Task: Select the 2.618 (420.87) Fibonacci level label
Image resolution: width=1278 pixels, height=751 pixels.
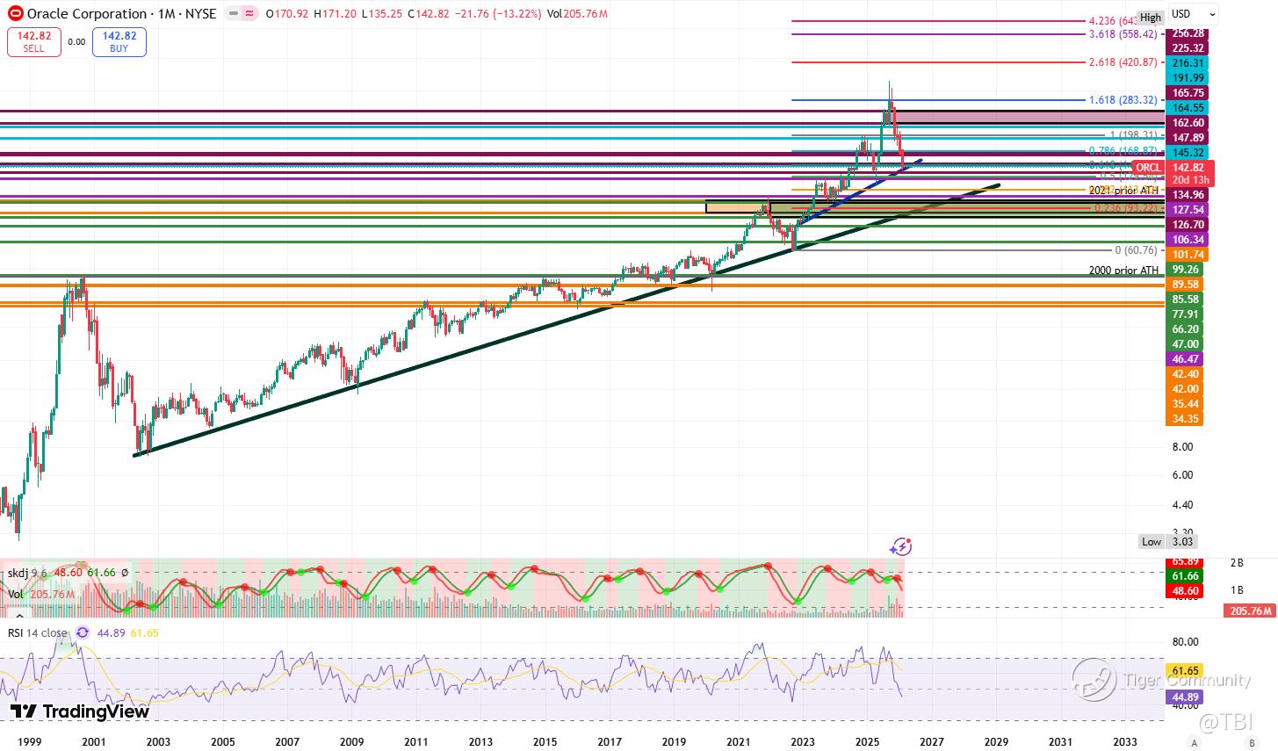Action: click(1123, 62)
